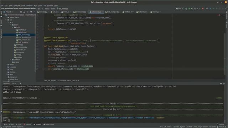Click the expand-all icon in Project toolbar

point(24,12)
